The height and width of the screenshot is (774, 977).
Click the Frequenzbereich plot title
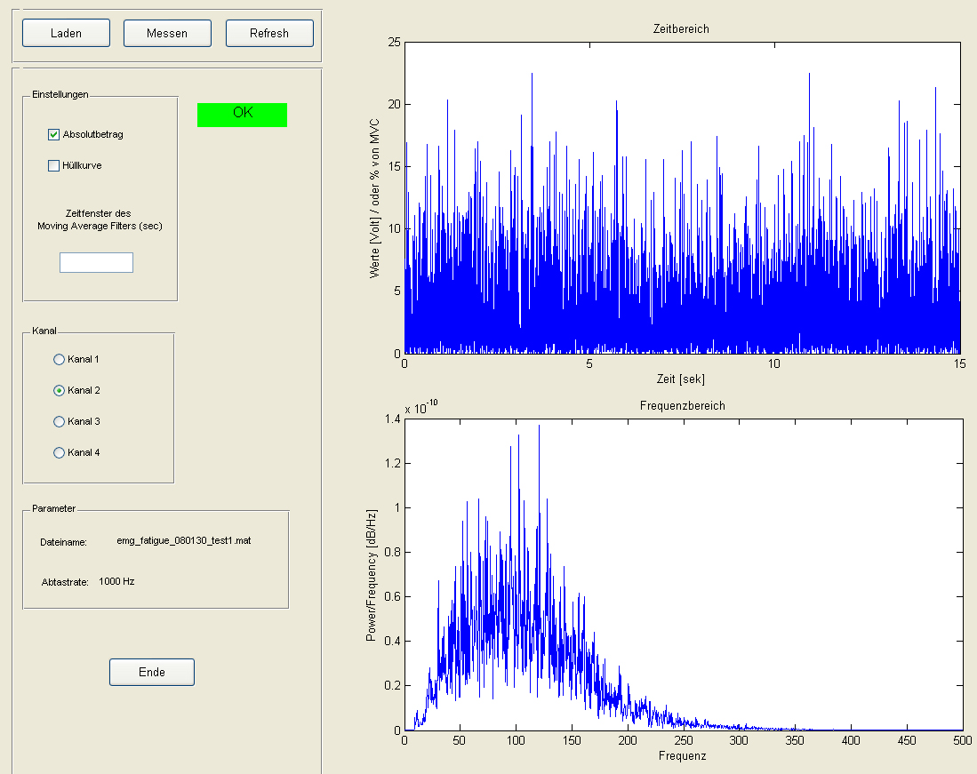click(x=682, y=405)
